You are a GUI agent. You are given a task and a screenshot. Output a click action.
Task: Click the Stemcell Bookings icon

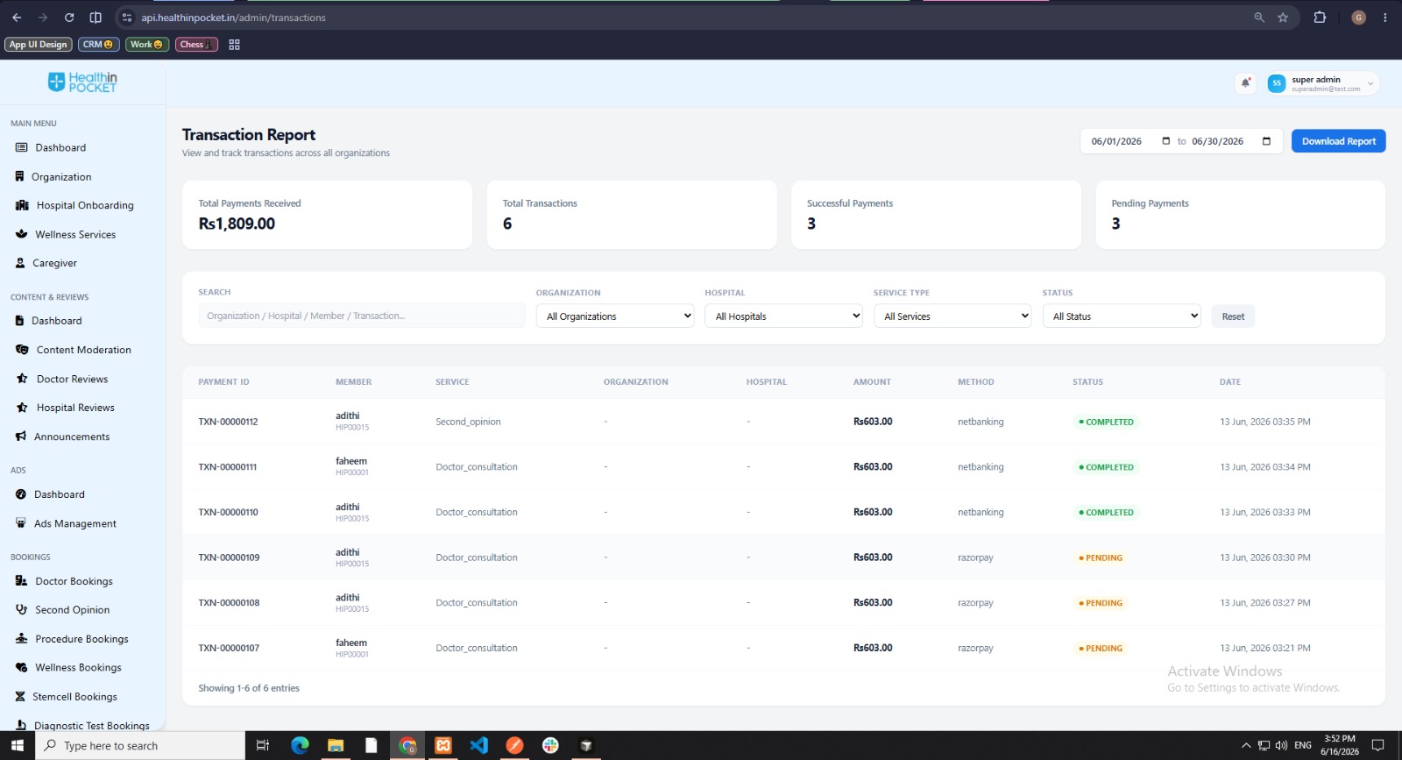click(x=20, y=697)
